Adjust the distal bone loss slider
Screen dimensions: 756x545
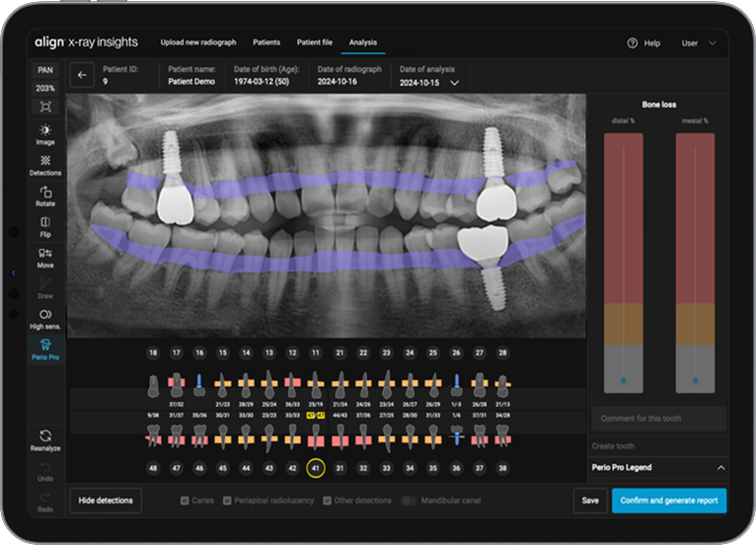(623, 379)
